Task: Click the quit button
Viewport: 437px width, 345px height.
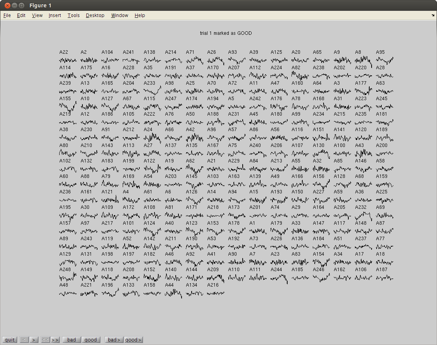Action: click(10, 340)
